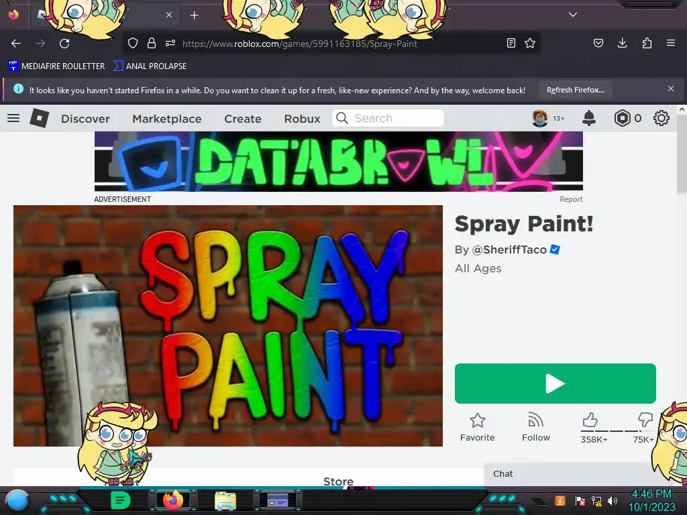This screenshot has height=515, width=687.
Task: Go to Roblox home via logo
Action: pos(39,118)
